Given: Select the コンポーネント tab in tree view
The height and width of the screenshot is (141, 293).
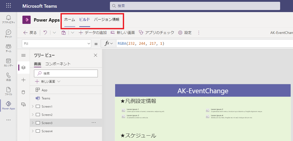Looking at the screenshot, I should point(58,64).
